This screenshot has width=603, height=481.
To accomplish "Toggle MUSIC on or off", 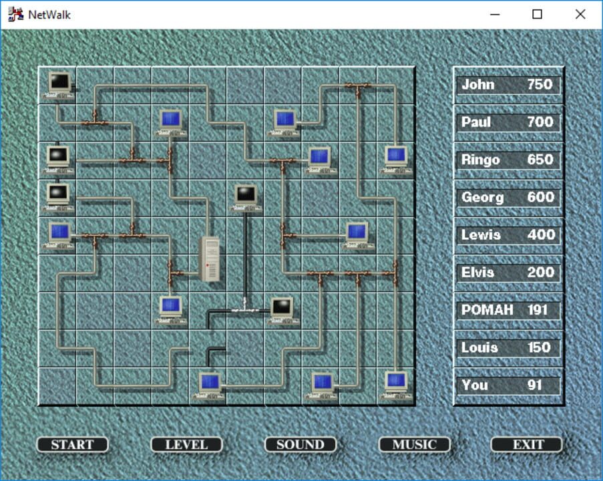I will click(414, 444).
